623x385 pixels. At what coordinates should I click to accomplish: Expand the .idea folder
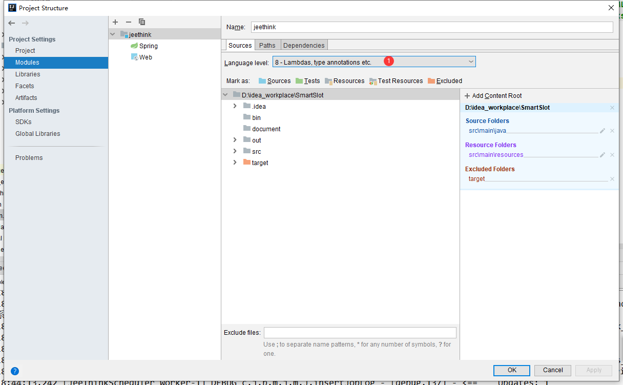click(235, 106)
